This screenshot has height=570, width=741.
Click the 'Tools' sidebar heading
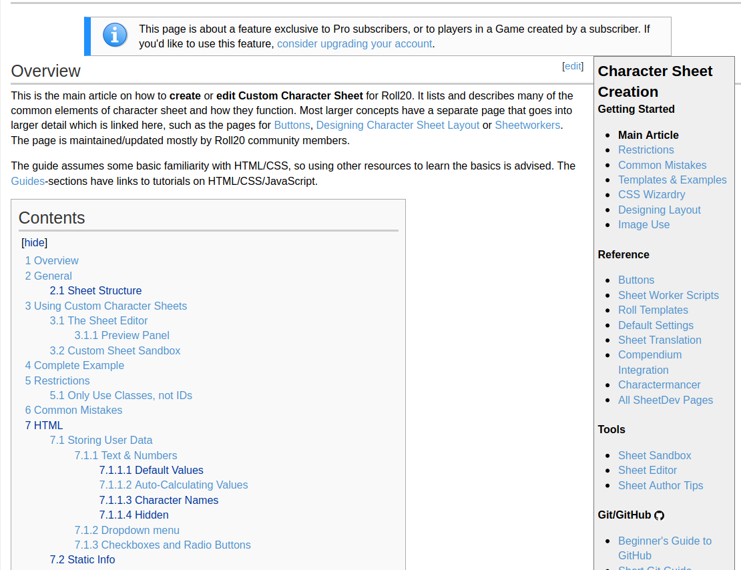[x=611, y=430]
